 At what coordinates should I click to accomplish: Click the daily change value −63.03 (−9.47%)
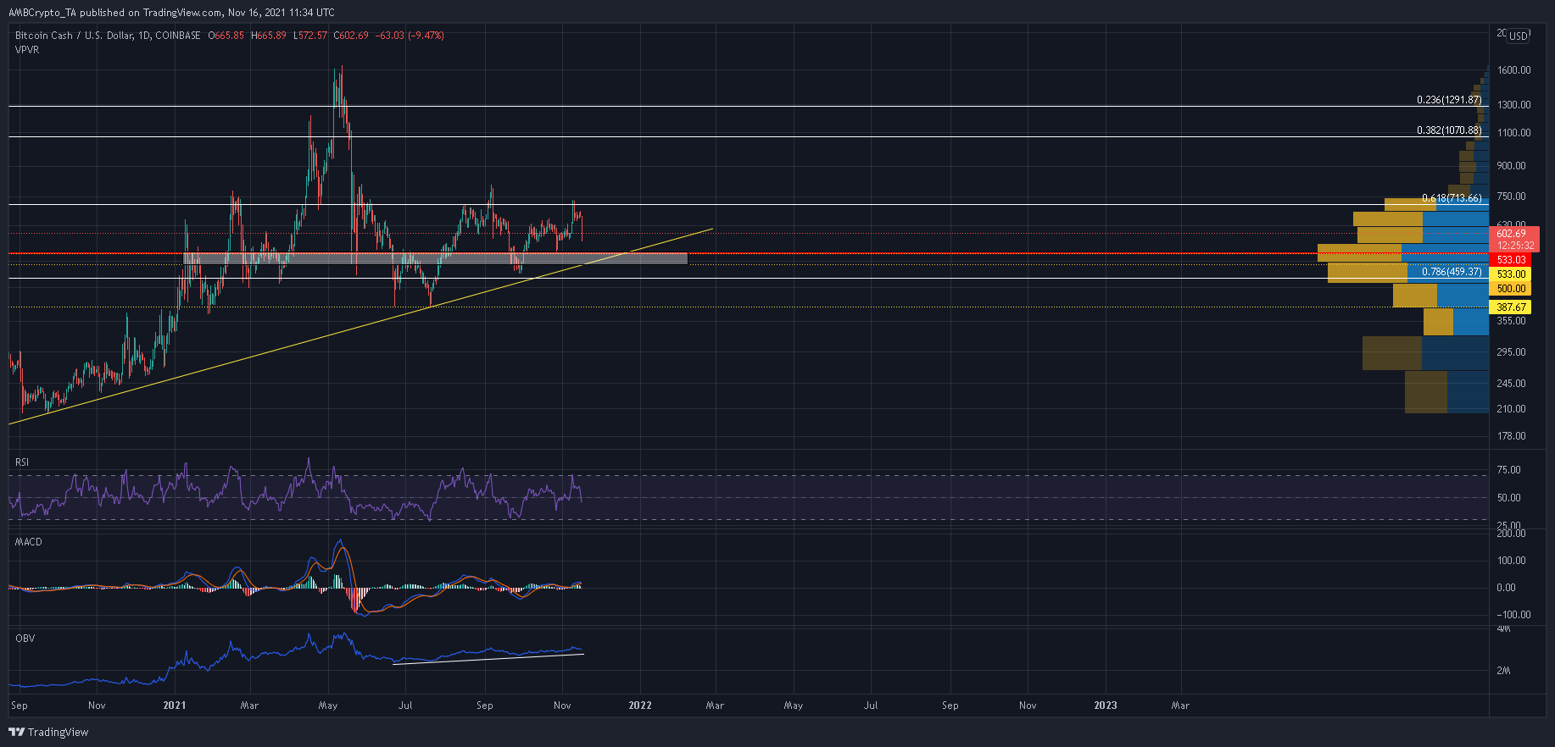(x=410, y=36)
